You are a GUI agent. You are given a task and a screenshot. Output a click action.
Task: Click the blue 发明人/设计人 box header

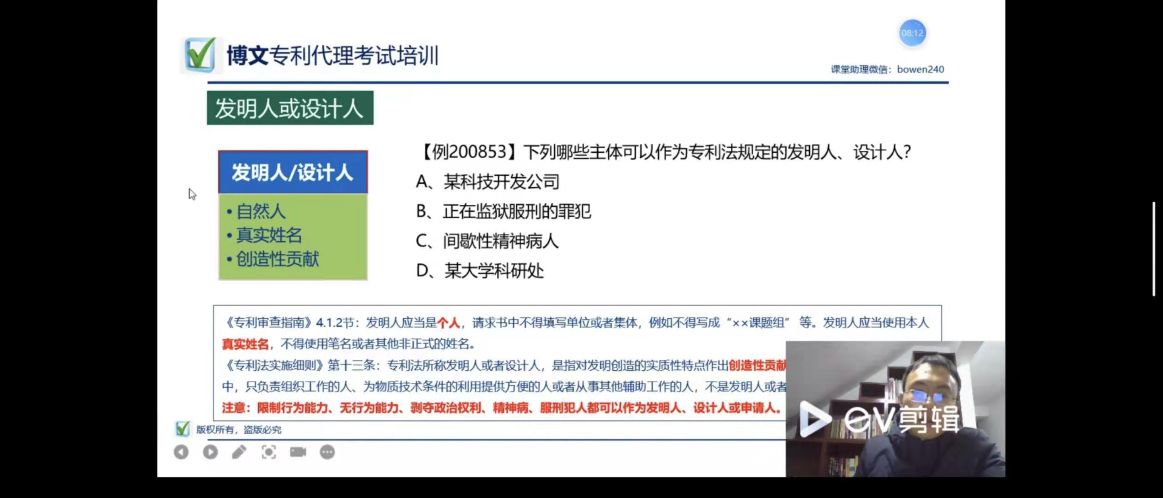pos(293,172)
